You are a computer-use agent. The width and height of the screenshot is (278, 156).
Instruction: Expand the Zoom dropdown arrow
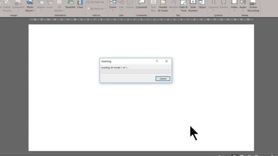(x=113, y=10)
